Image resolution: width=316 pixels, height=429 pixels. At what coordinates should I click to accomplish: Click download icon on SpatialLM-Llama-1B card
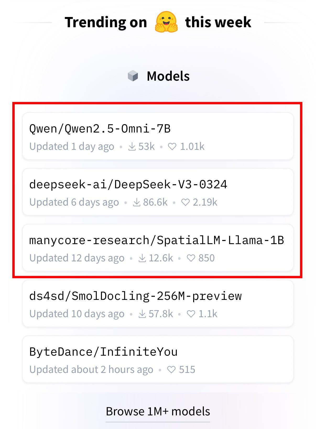click(142, 258)
